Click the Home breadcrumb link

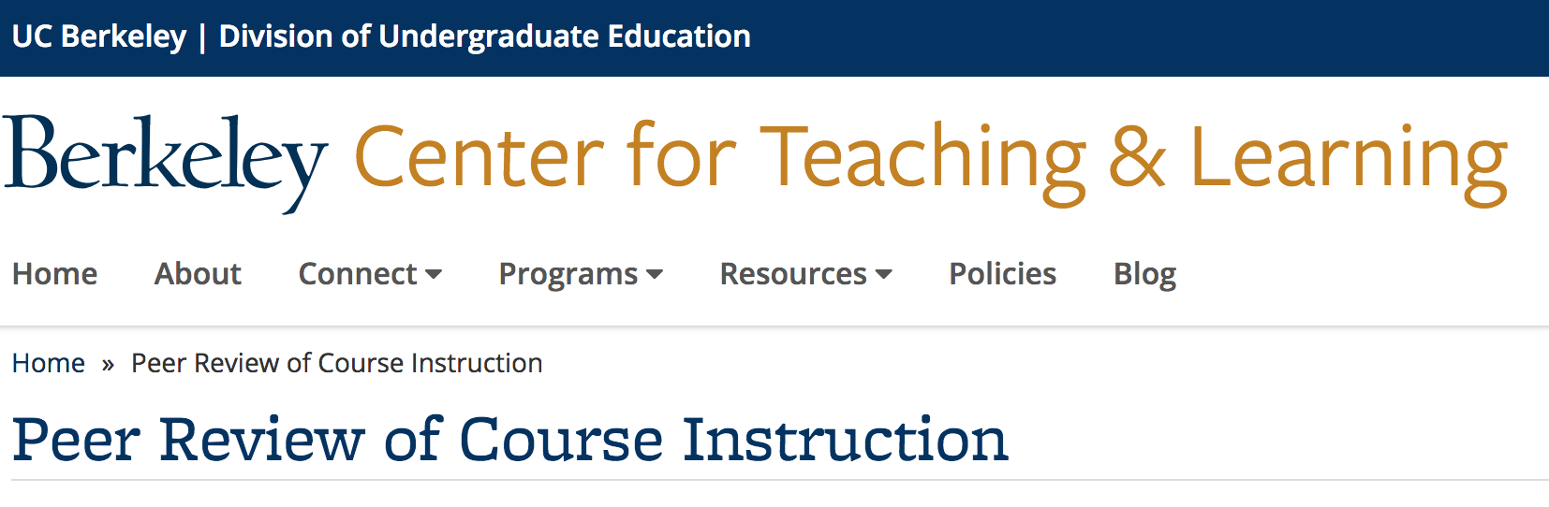pyautogui.click(x=49, y=363)
